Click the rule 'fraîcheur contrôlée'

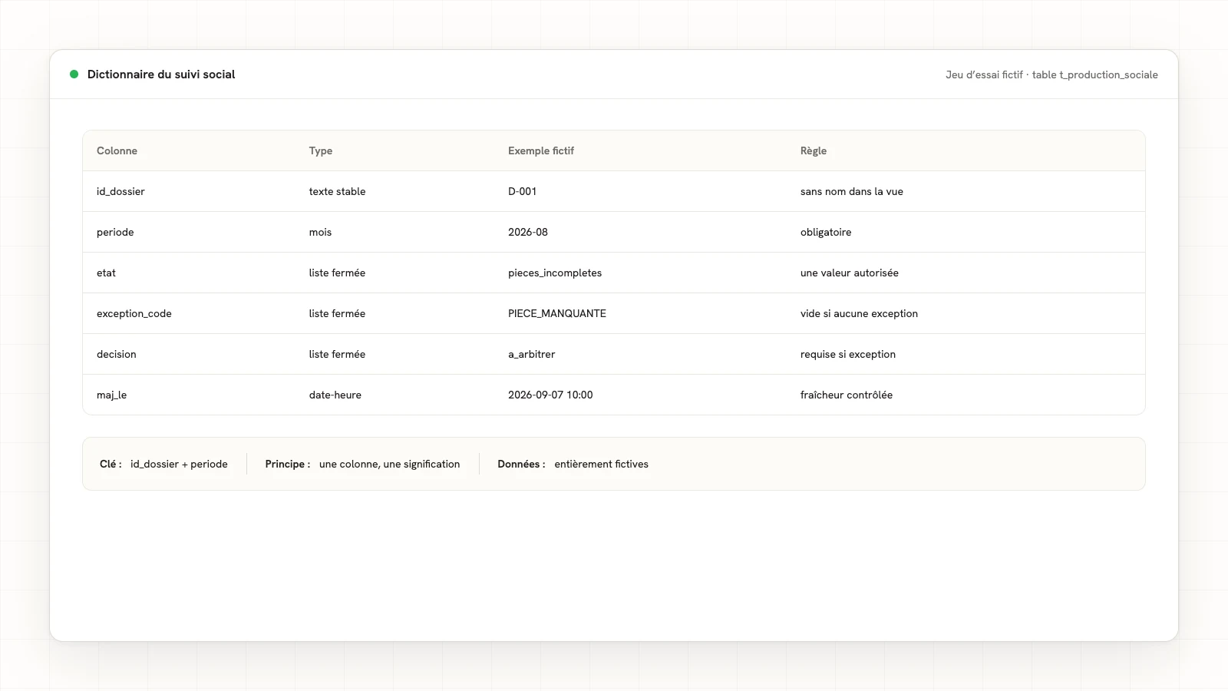[x=847, y=395]
